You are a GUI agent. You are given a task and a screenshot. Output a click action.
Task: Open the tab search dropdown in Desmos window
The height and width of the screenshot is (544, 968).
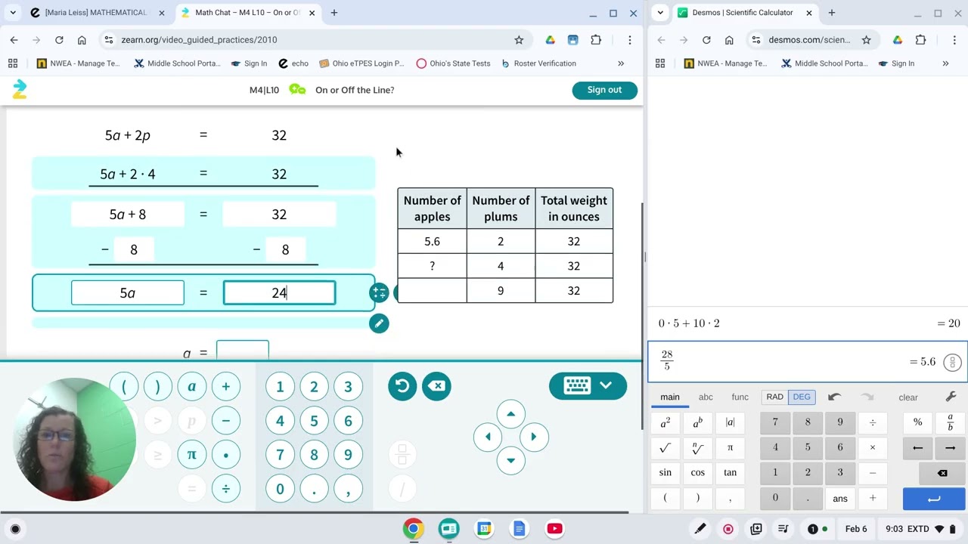click(x=661, y=13)
